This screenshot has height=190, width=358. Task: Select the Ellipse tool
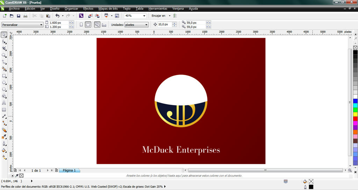[x=4, y=82]
